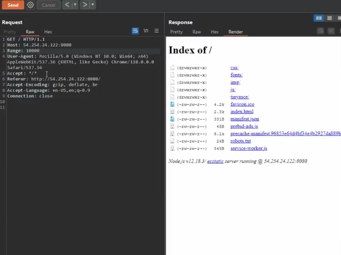Image resolution: width=341 pixels, height=255 pixels.
Task: Open the precache-manifest file link
Action: pos(286,134)
